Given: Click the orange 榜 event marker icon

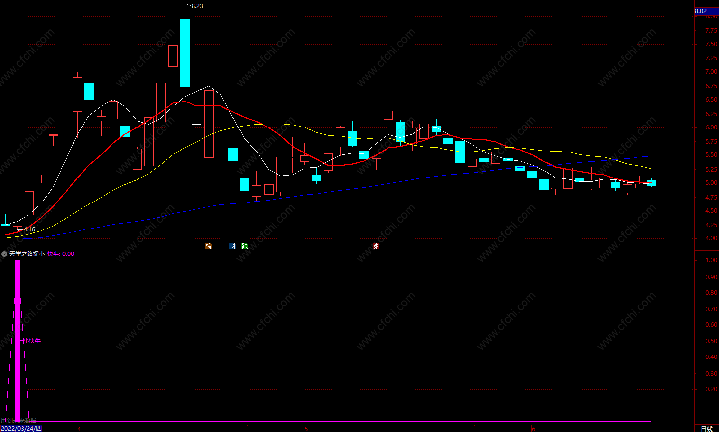Looking at the screenshot, I should tap(208, 246).
